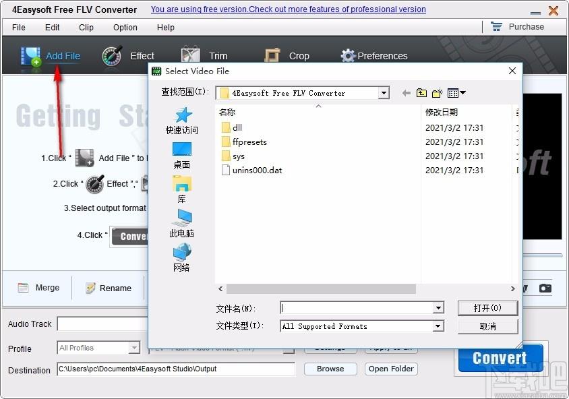This screenshot has height=399, width=569.
Task: Open the Option menu
Action: (x=125, y=28)
